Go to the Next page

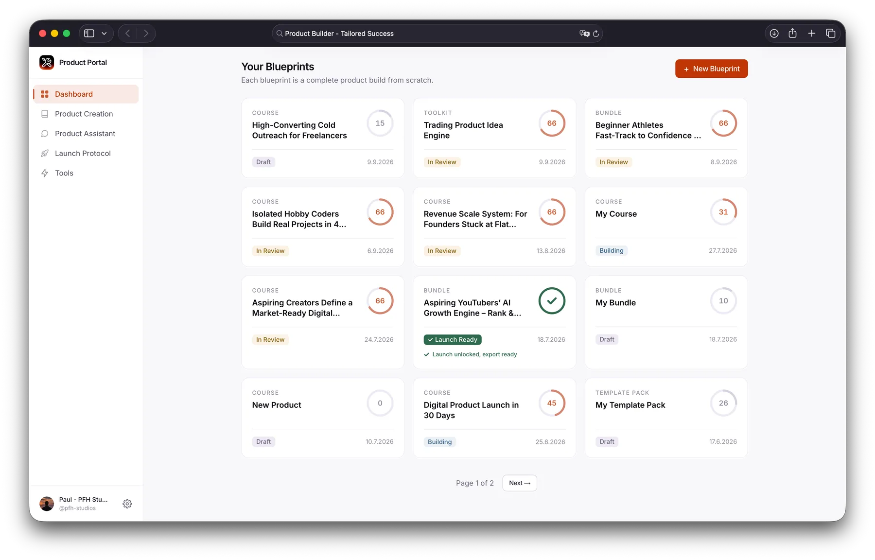click(520, 483)
